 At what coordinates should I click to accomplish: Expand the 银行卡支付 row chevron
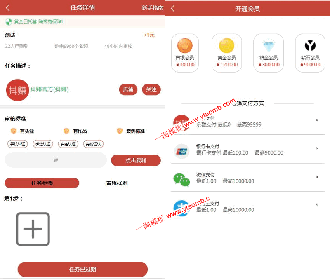317,148
